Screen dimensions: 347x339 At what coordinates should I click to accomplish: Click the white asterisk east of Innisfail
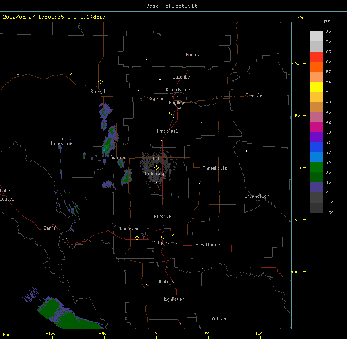pyautogui.click(x=202, y=122)
